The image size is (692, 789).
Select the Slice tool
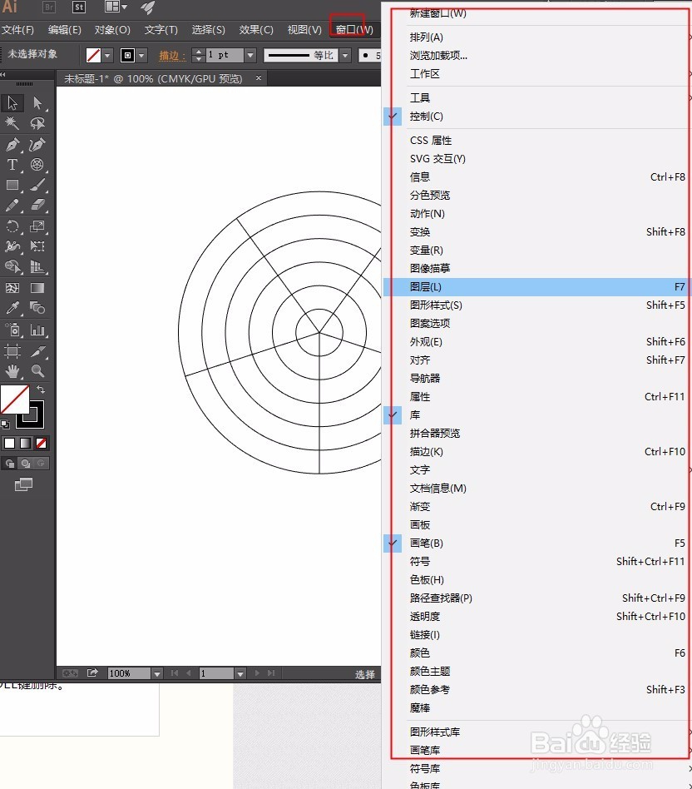[37, 350]
